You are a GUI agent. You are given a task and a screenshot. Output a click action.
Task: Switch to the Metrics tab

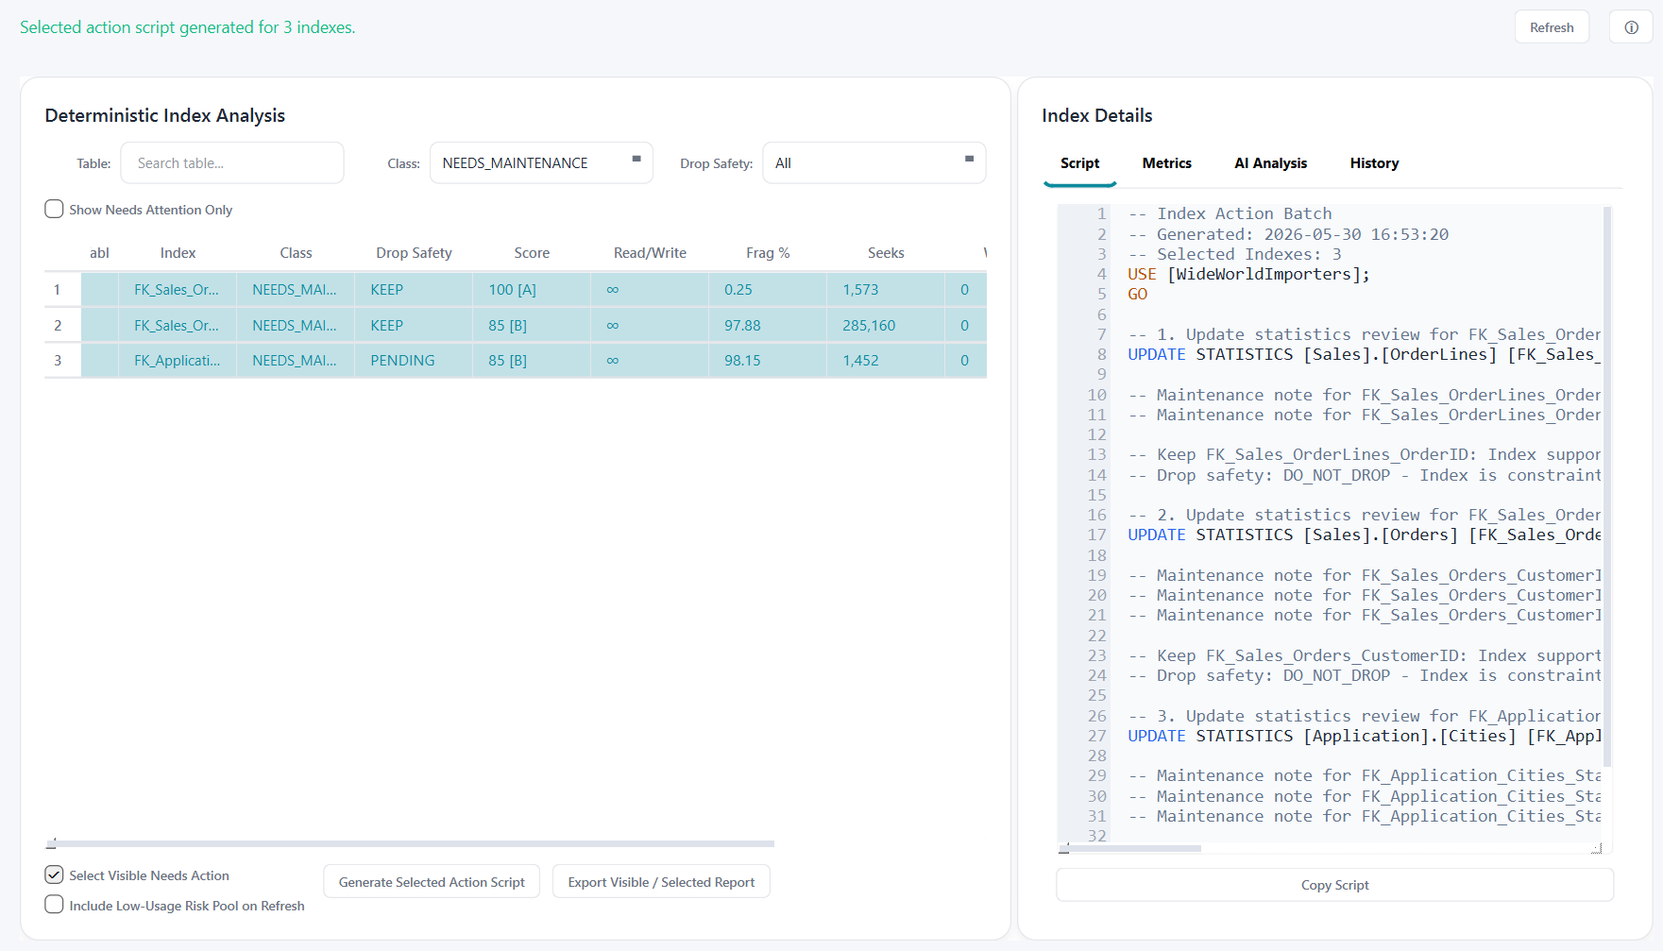[1166, 163]
